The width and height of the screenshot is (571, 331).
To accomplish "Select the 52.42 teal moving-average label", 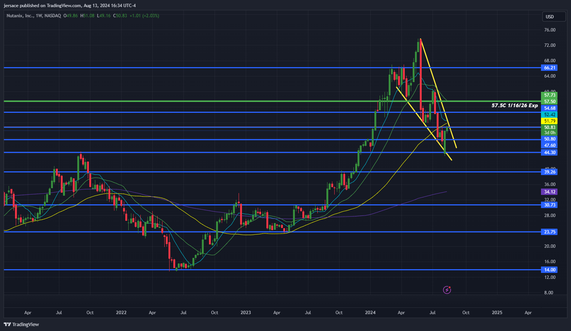I will coord(550,114).
